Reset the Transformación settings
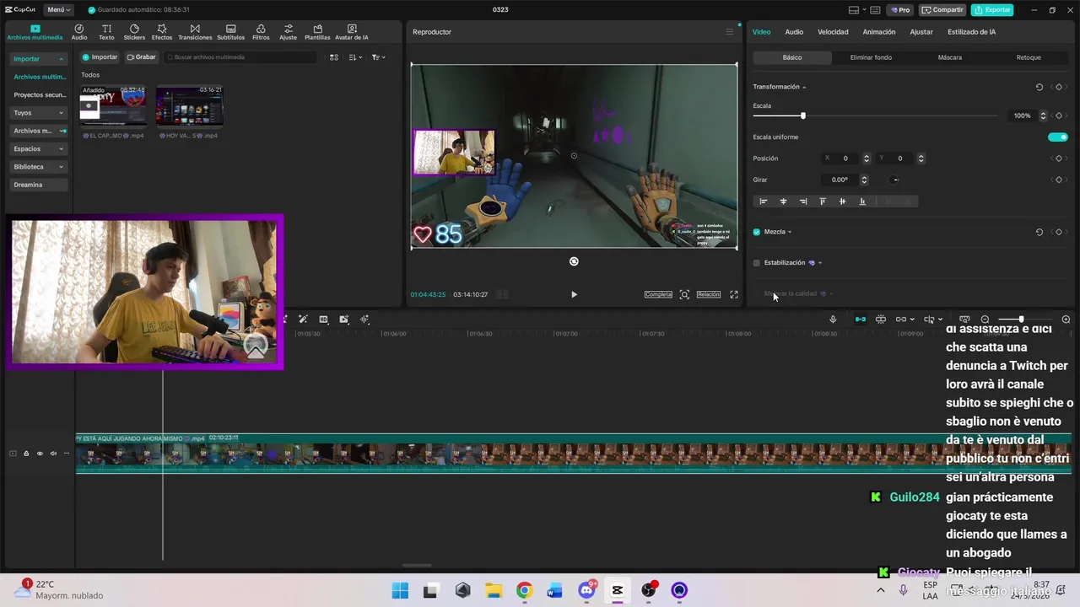Screen dimensions: 1080x607 1039,87
